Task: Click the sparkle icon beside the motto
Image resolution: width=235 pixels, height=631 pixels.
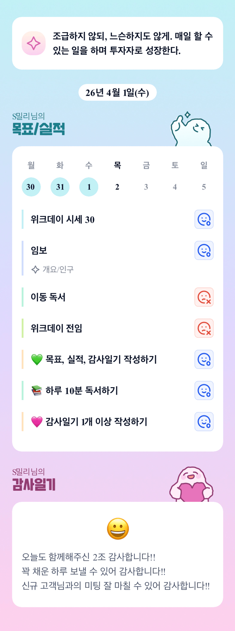Action: coord(34,43)
